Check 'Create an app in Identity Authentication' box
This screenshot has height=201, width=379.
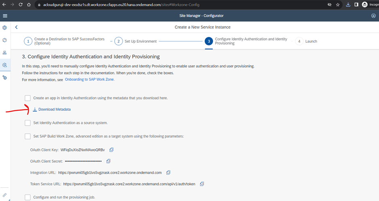pos(27,98)
